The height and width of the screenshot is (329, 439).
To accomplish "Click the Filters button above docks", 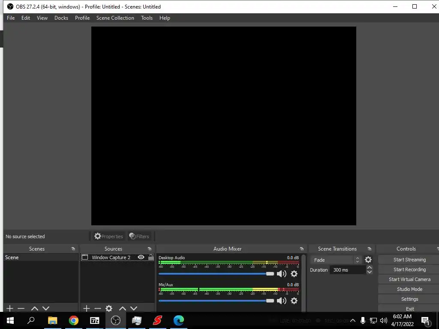I will pos(139,236).
